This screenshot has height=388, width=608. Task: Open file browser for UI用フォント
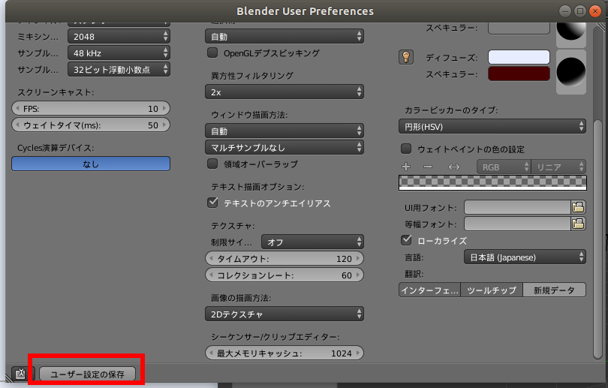[x=578, y=207]
